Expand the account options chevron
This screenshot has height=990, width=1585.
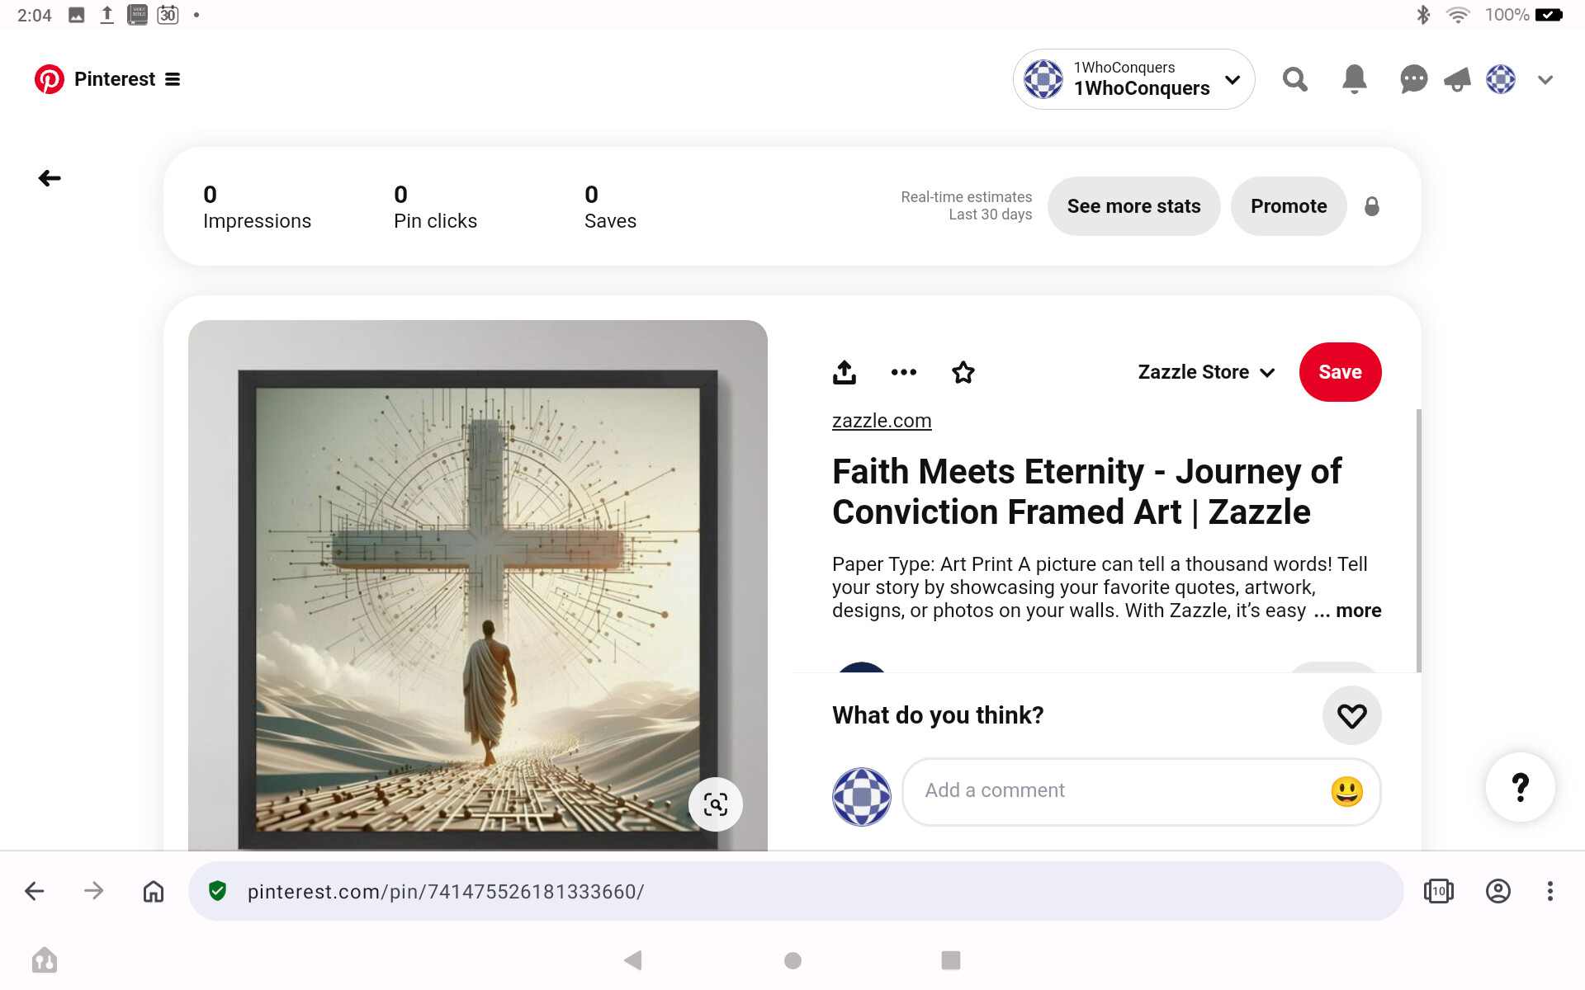click(x=1545, y=79)
